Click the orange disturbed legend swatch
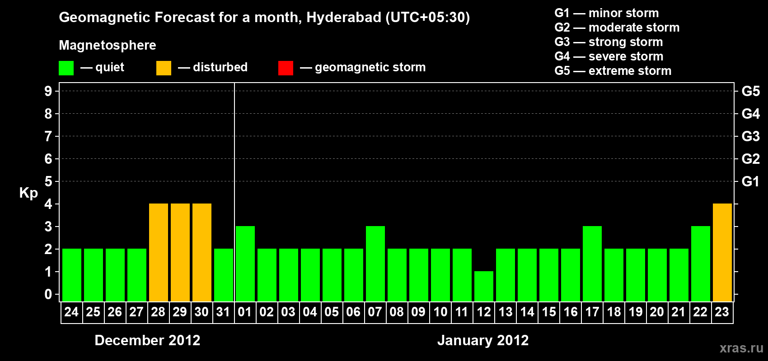Viewport: 768px width, 361px height. pos(164,68)
